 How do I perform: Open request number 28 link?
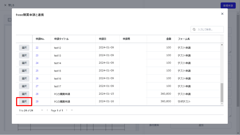(37, 94)
